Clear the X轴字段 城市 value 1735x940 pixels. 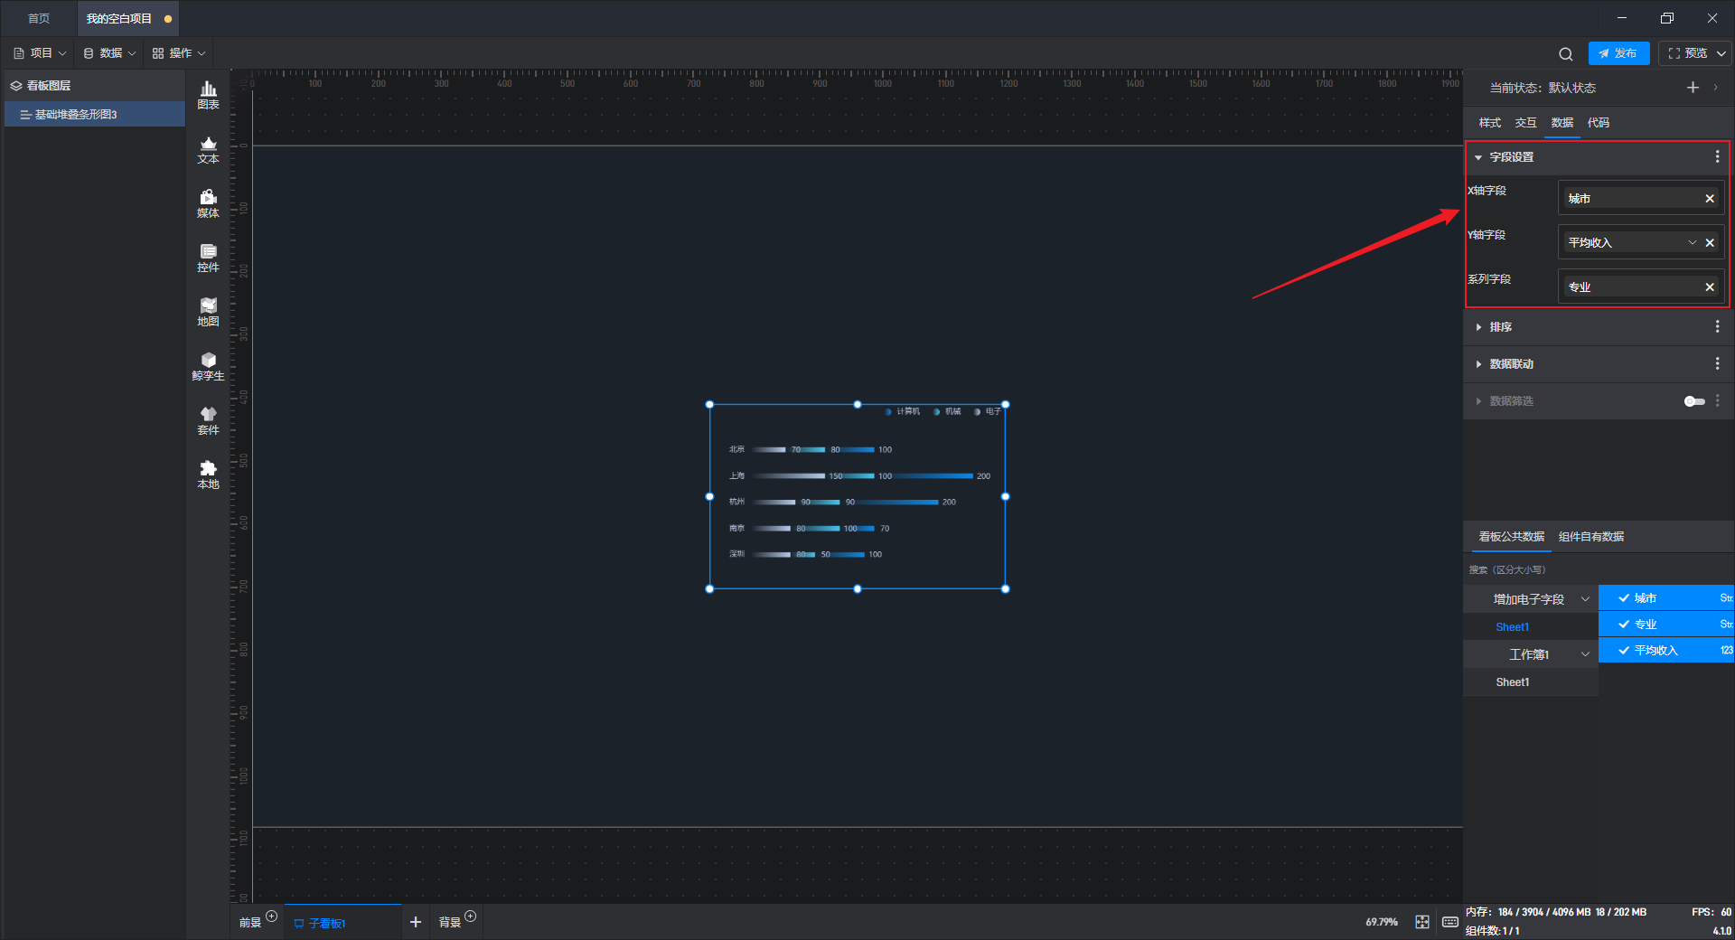pos(1710,199)
